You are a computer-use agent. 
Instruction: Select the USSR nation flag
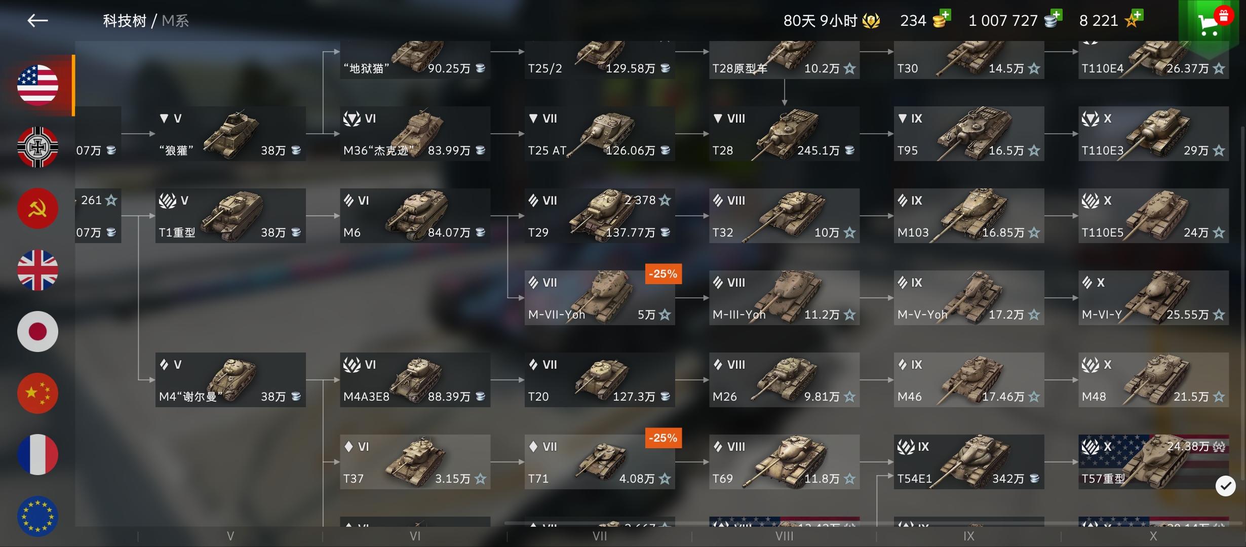coord(38,208)
